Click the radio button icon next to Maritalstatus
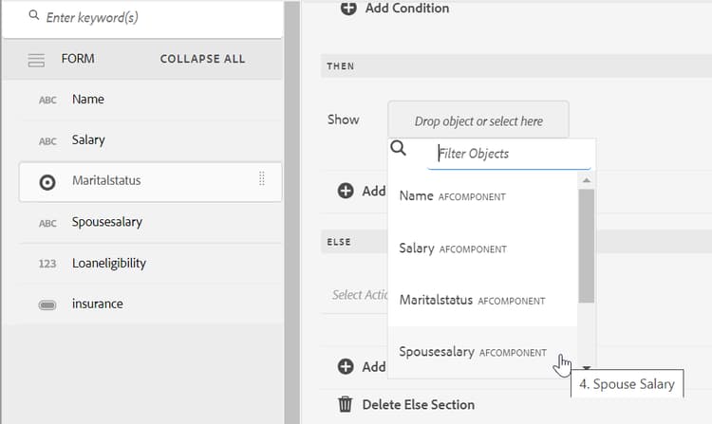Screen dimensions: 712x424 tap(47, 181)
